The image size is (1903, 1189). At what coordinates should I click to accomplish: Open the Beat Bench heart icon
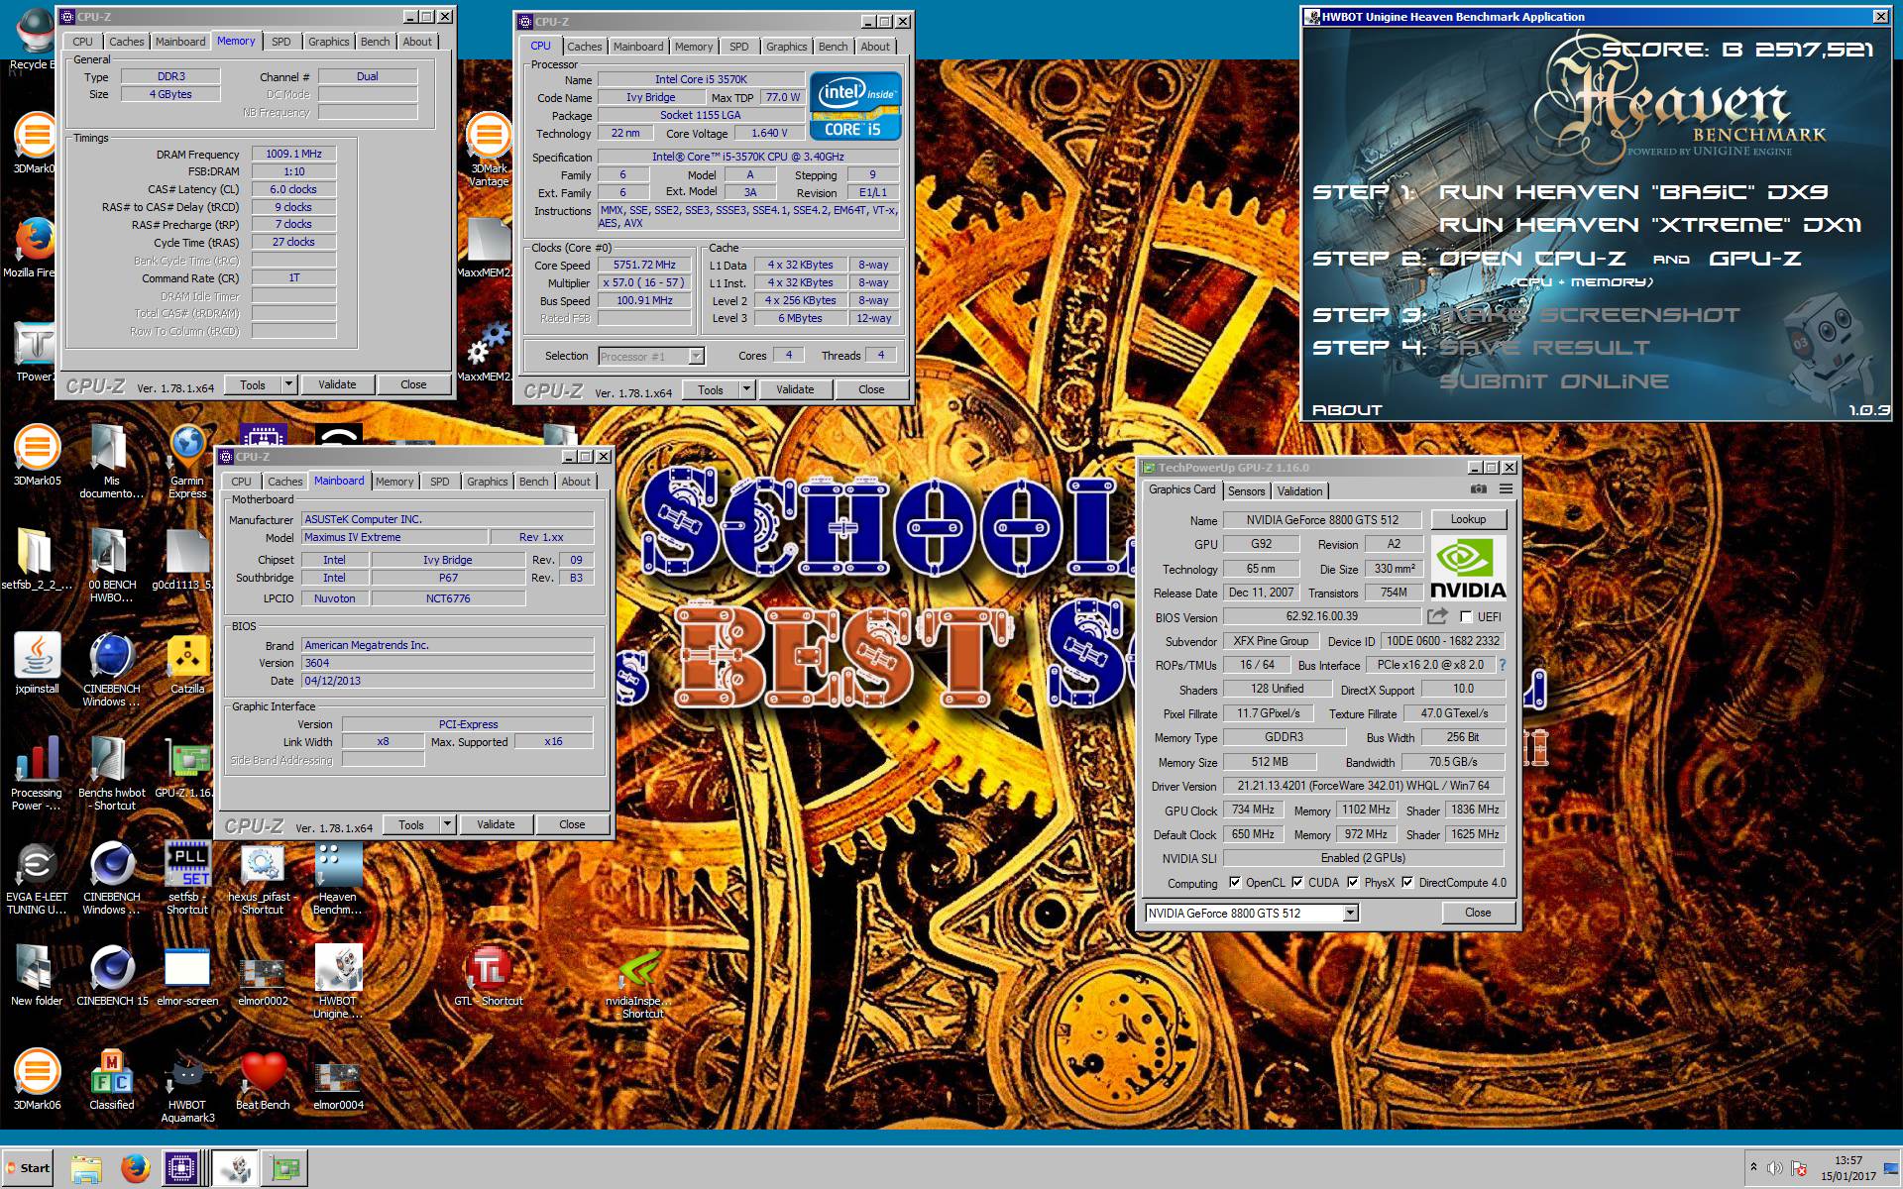(263, 1080)
